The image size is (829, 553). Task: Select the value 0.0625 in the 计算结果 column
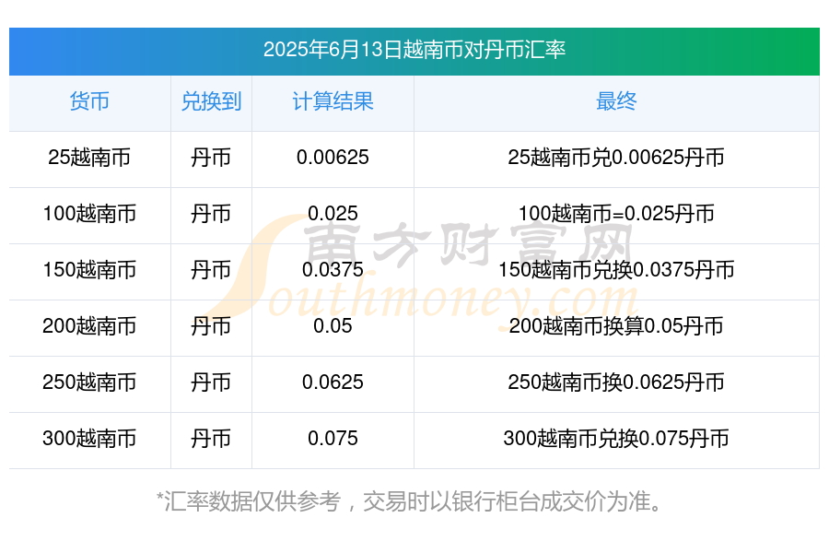pos(333,382)
